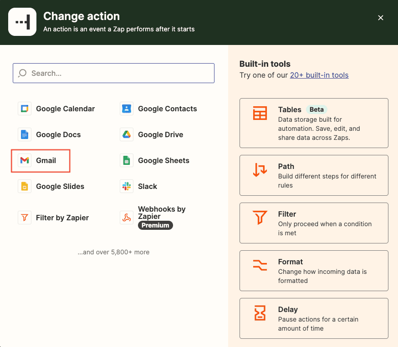398x347 pixels.
Task: Click the Gmail envelope icon
Action: (25, 160)
